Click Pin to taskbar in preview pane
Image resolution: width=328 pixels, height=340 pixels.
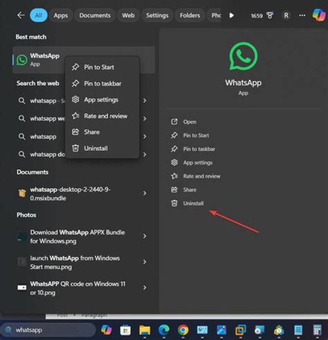(x=193, y=149)
